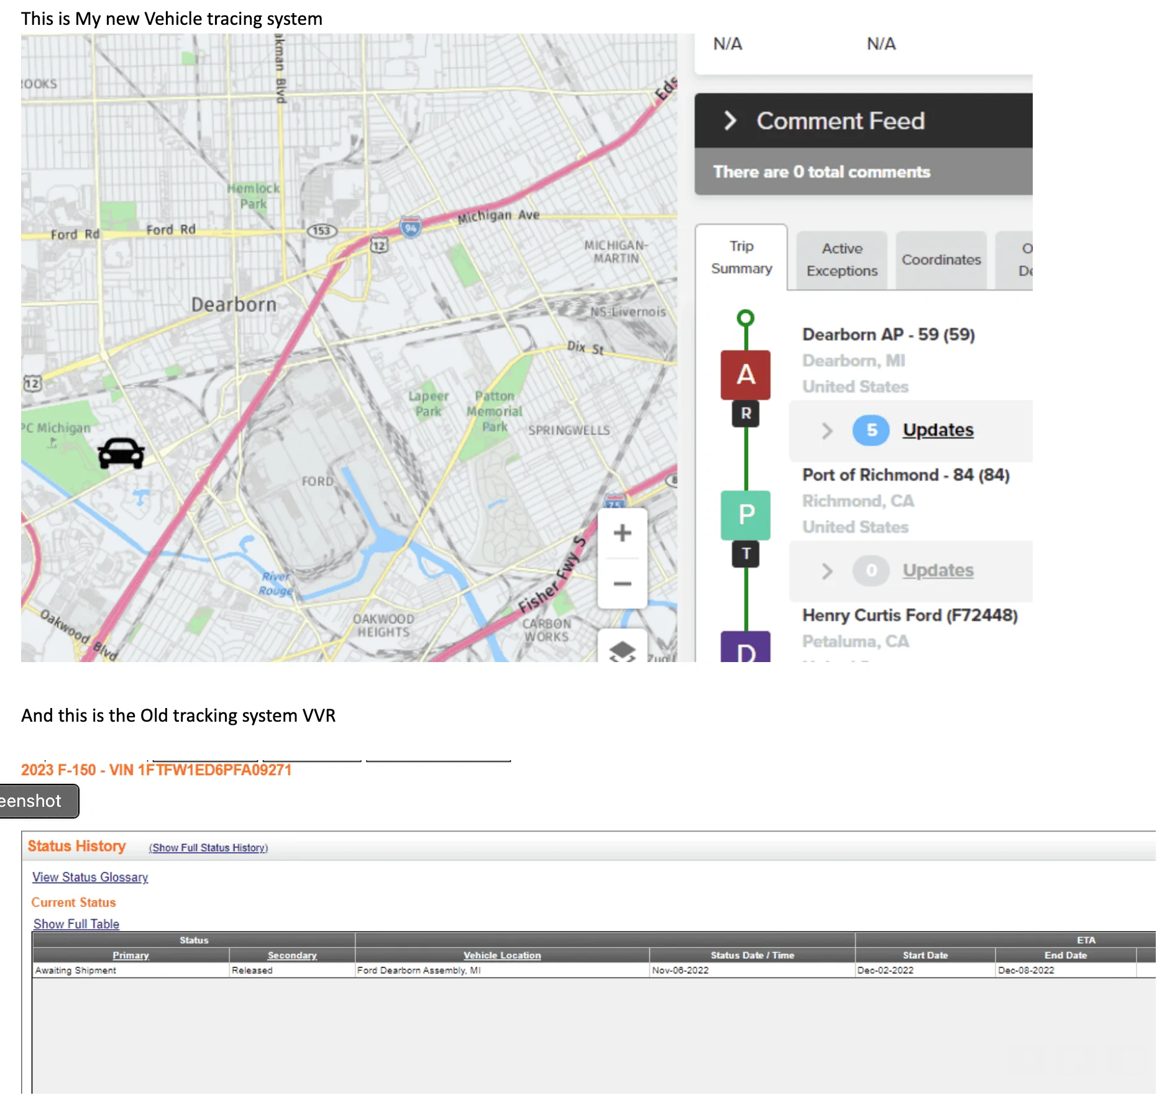Expand Port of Richmond updates chevron

(x=826, y=571)
